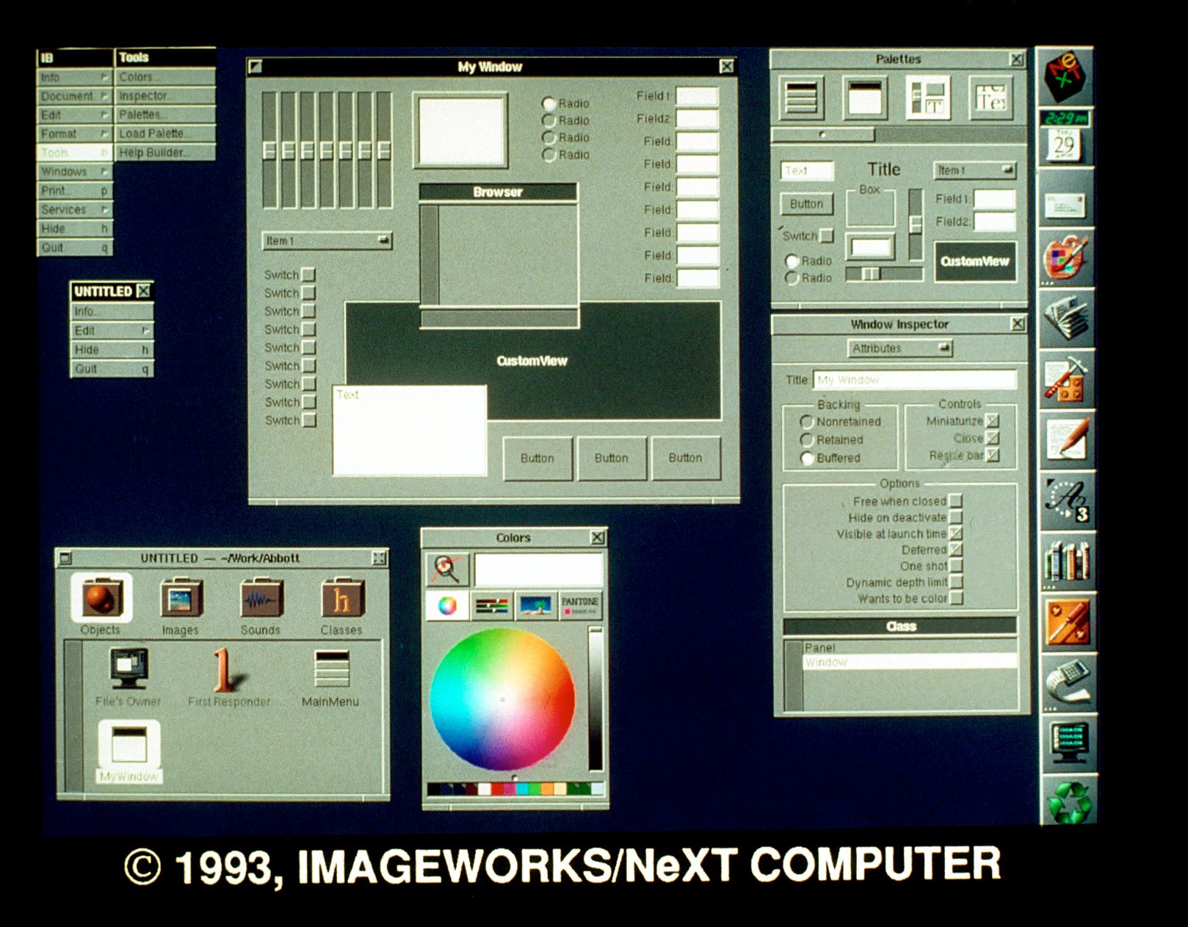
Task: Click the MainMenu object icon
Action: coord(330,669)
